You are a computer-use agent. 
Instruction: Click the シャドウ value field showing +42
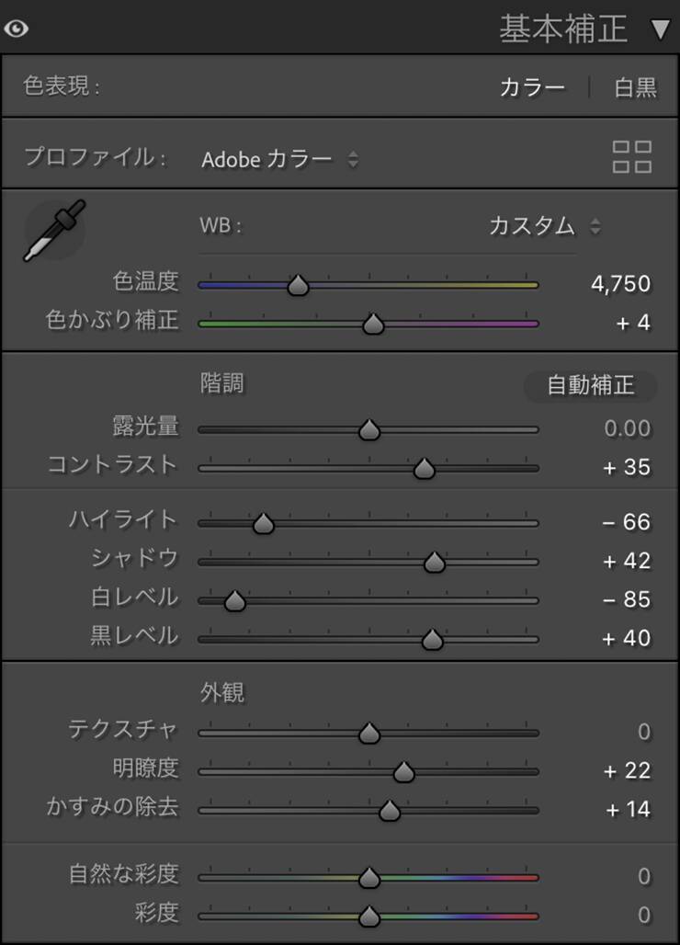click(626, 561)
